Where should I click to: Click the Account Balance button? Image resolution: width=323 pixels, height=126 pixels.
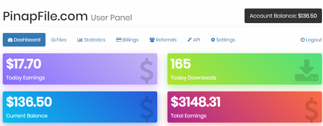click(x=283, y=16)
